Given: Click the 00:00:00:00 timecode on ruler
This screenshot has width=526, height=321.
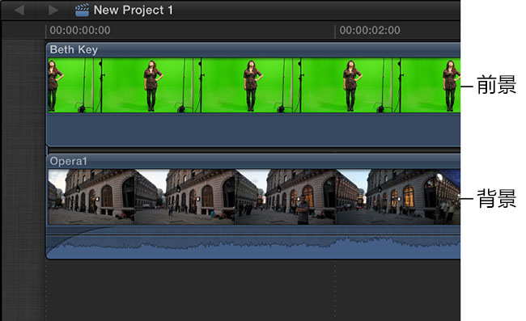Looking at the screenshot, I should (80, 31).
